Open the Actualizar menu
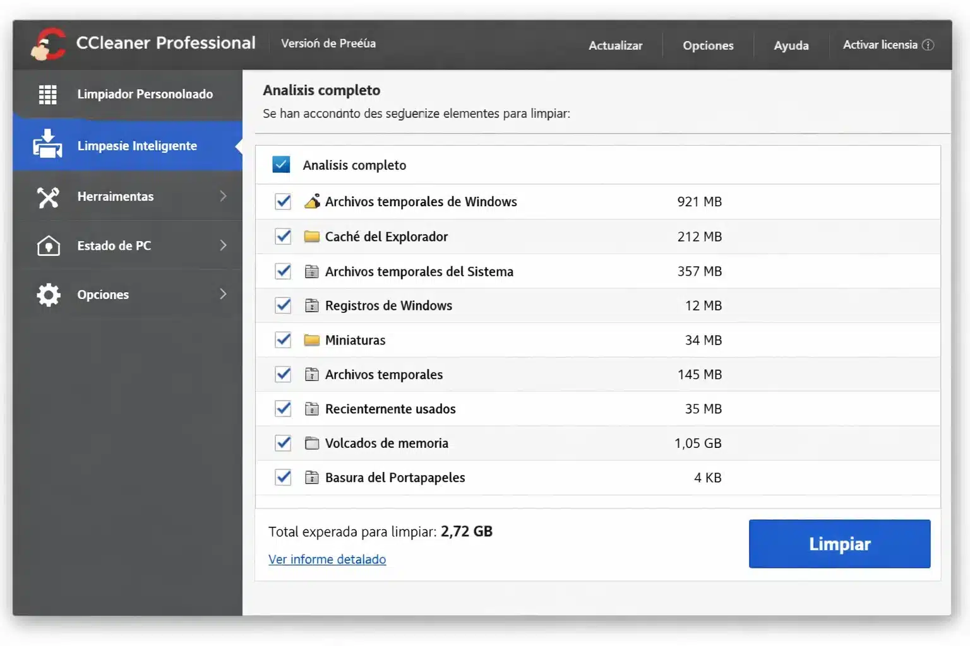Viewport: 970px width, 646px height. point(616,45)
